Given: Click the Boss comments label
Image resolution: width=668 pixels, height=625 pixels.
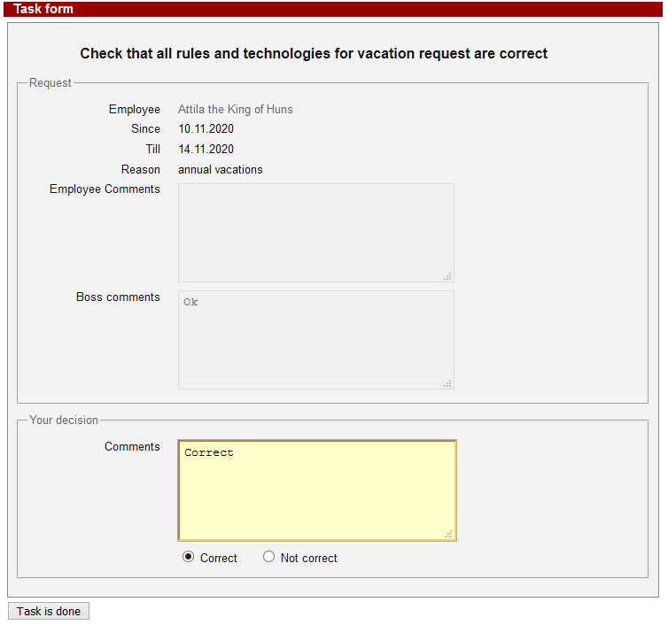Looking at the screenshot, I should tap(118, 297).
